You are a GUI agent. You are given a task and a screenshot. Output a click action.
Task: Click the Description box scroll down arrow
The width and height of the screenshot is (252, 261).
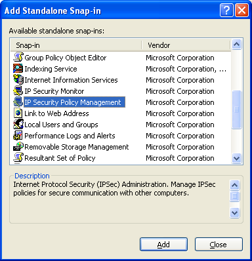point(235,212)
